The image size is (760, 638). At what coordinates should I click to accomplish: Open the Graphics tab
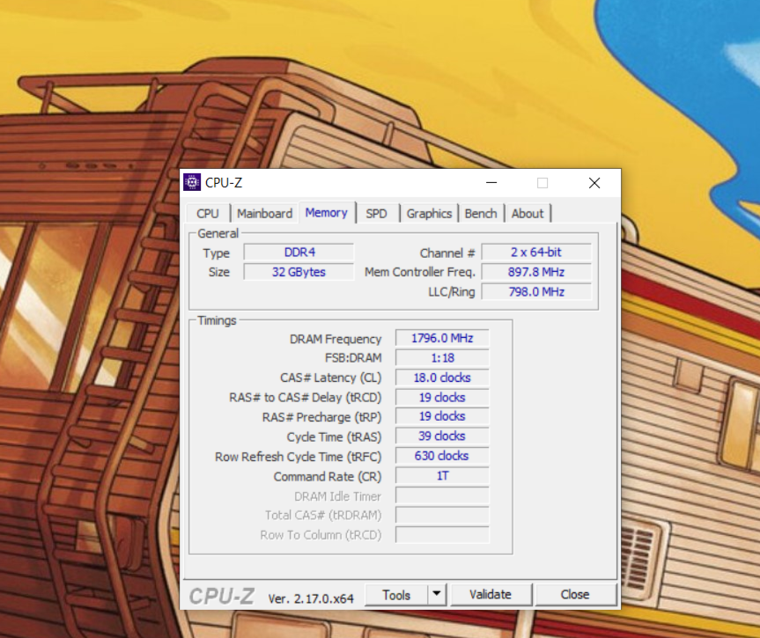point(429,213)
